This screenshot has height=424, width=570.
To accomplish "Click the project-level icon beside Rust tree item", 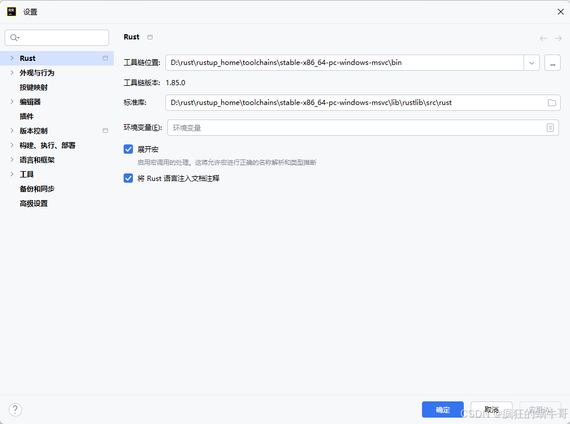I will tap(106, 58).
